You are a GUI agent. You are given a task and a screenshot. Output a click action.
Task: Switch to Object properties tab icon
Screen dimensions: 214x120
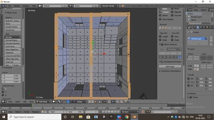pyautogui.click(x=207, y=27)
